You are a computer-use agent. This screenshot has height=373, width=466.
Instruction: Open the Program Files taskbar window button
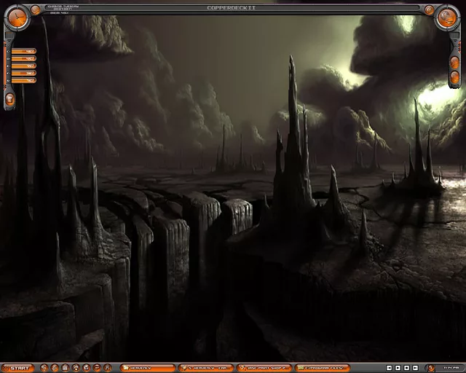tap(322, 368)
